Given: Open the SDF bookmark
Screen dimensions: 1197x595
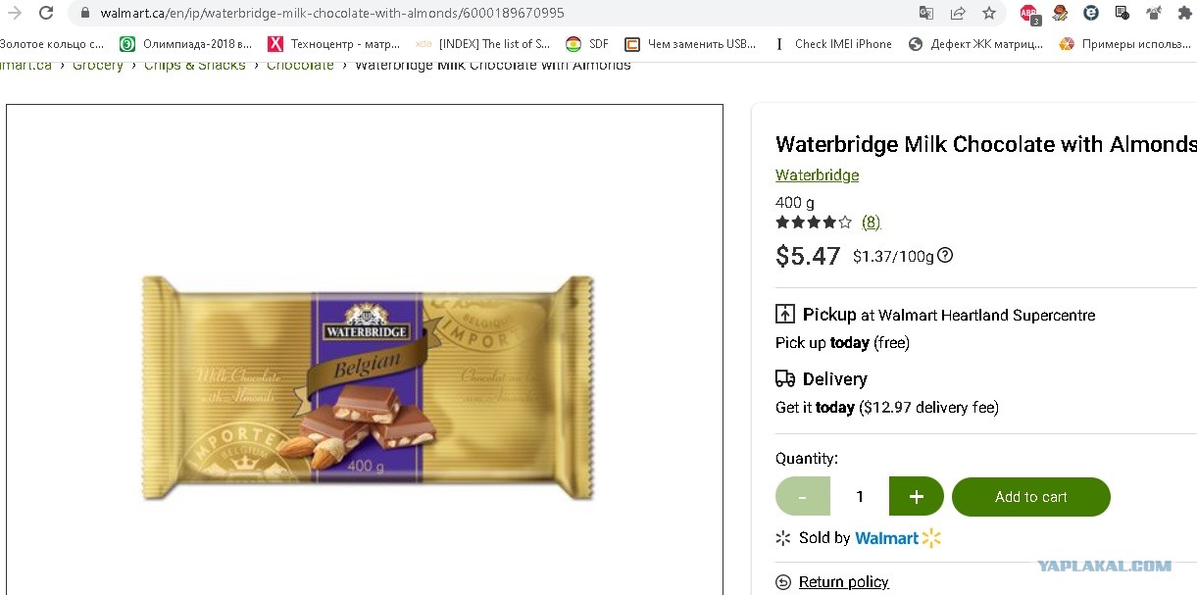Looking at the screenshot, I should [587, 44].
